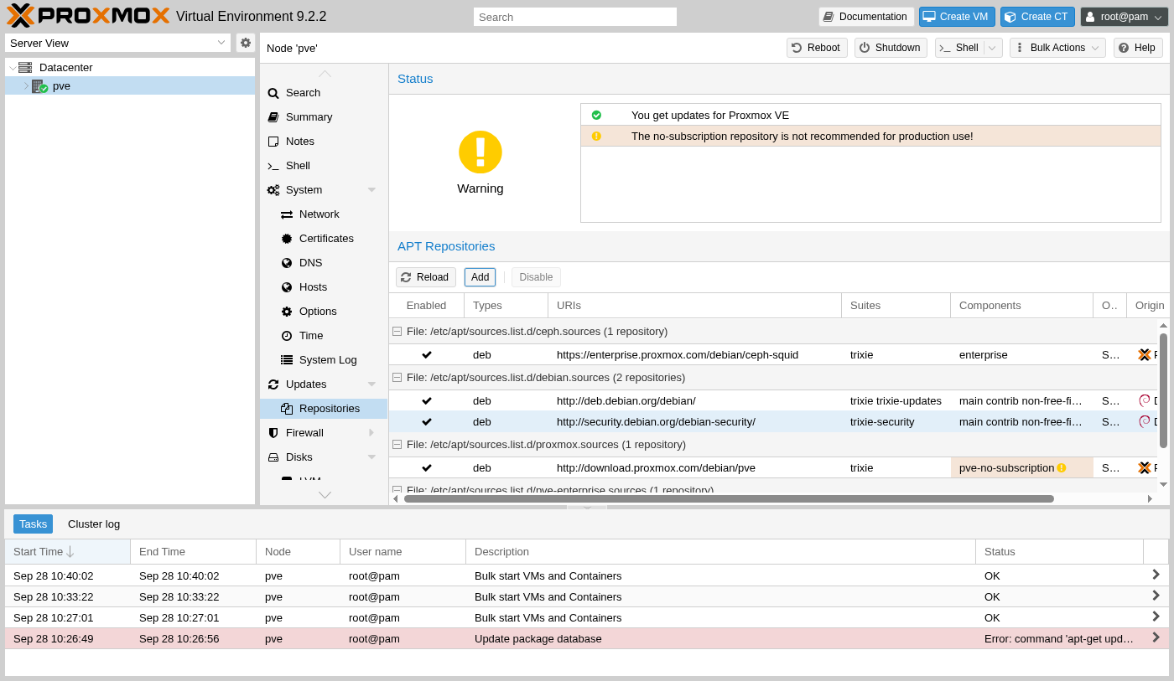This screenshot has height=681, width=1174.
Task: Sort by the Suites column header
Action: point(896,306)
